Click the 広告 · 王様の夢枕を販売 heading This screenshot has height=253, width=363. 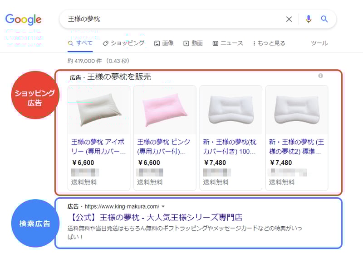110,77
